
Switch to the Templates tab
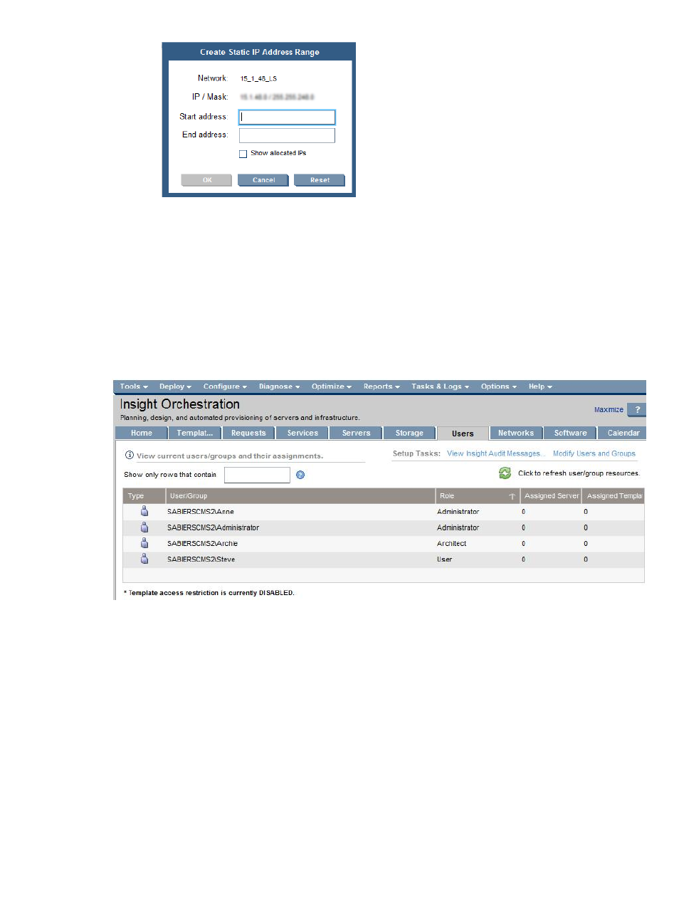(x=195, y=433)
